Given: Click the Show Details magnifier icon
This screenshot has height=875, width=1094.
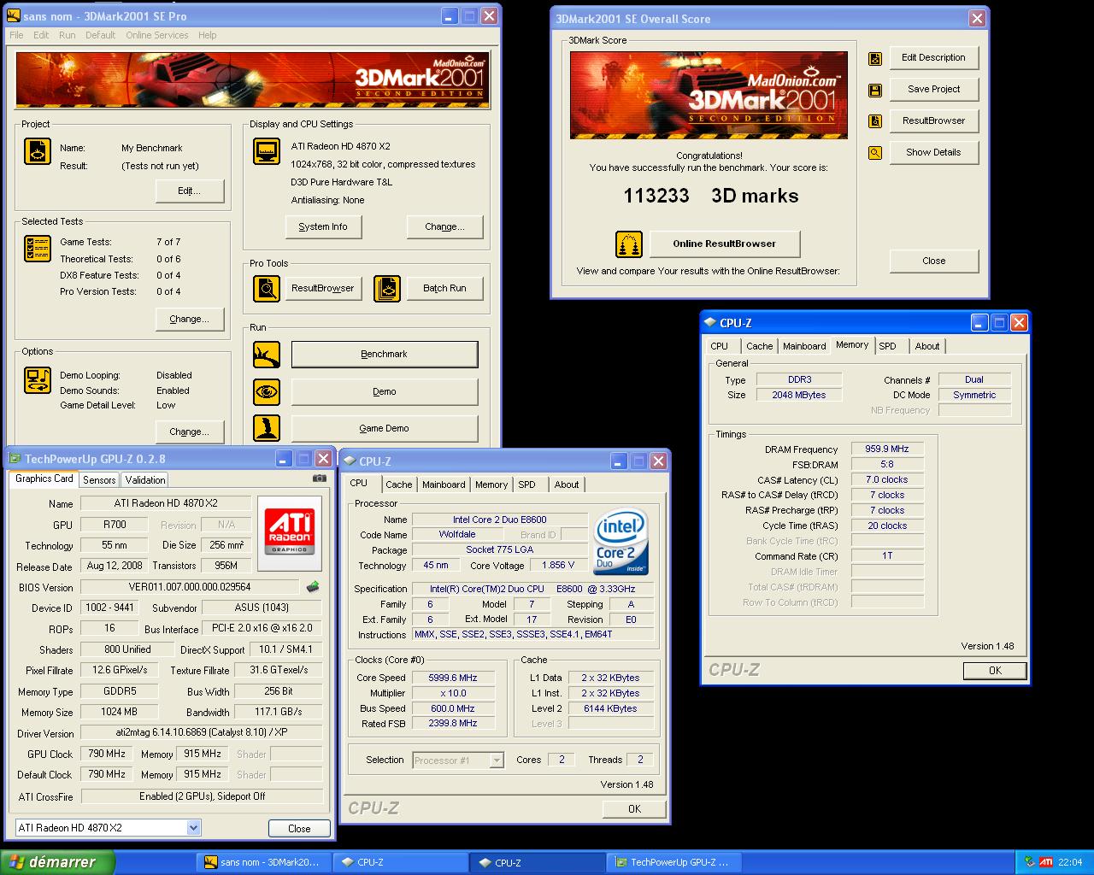Looking at the screenshot, I should (x=875, y=153).
